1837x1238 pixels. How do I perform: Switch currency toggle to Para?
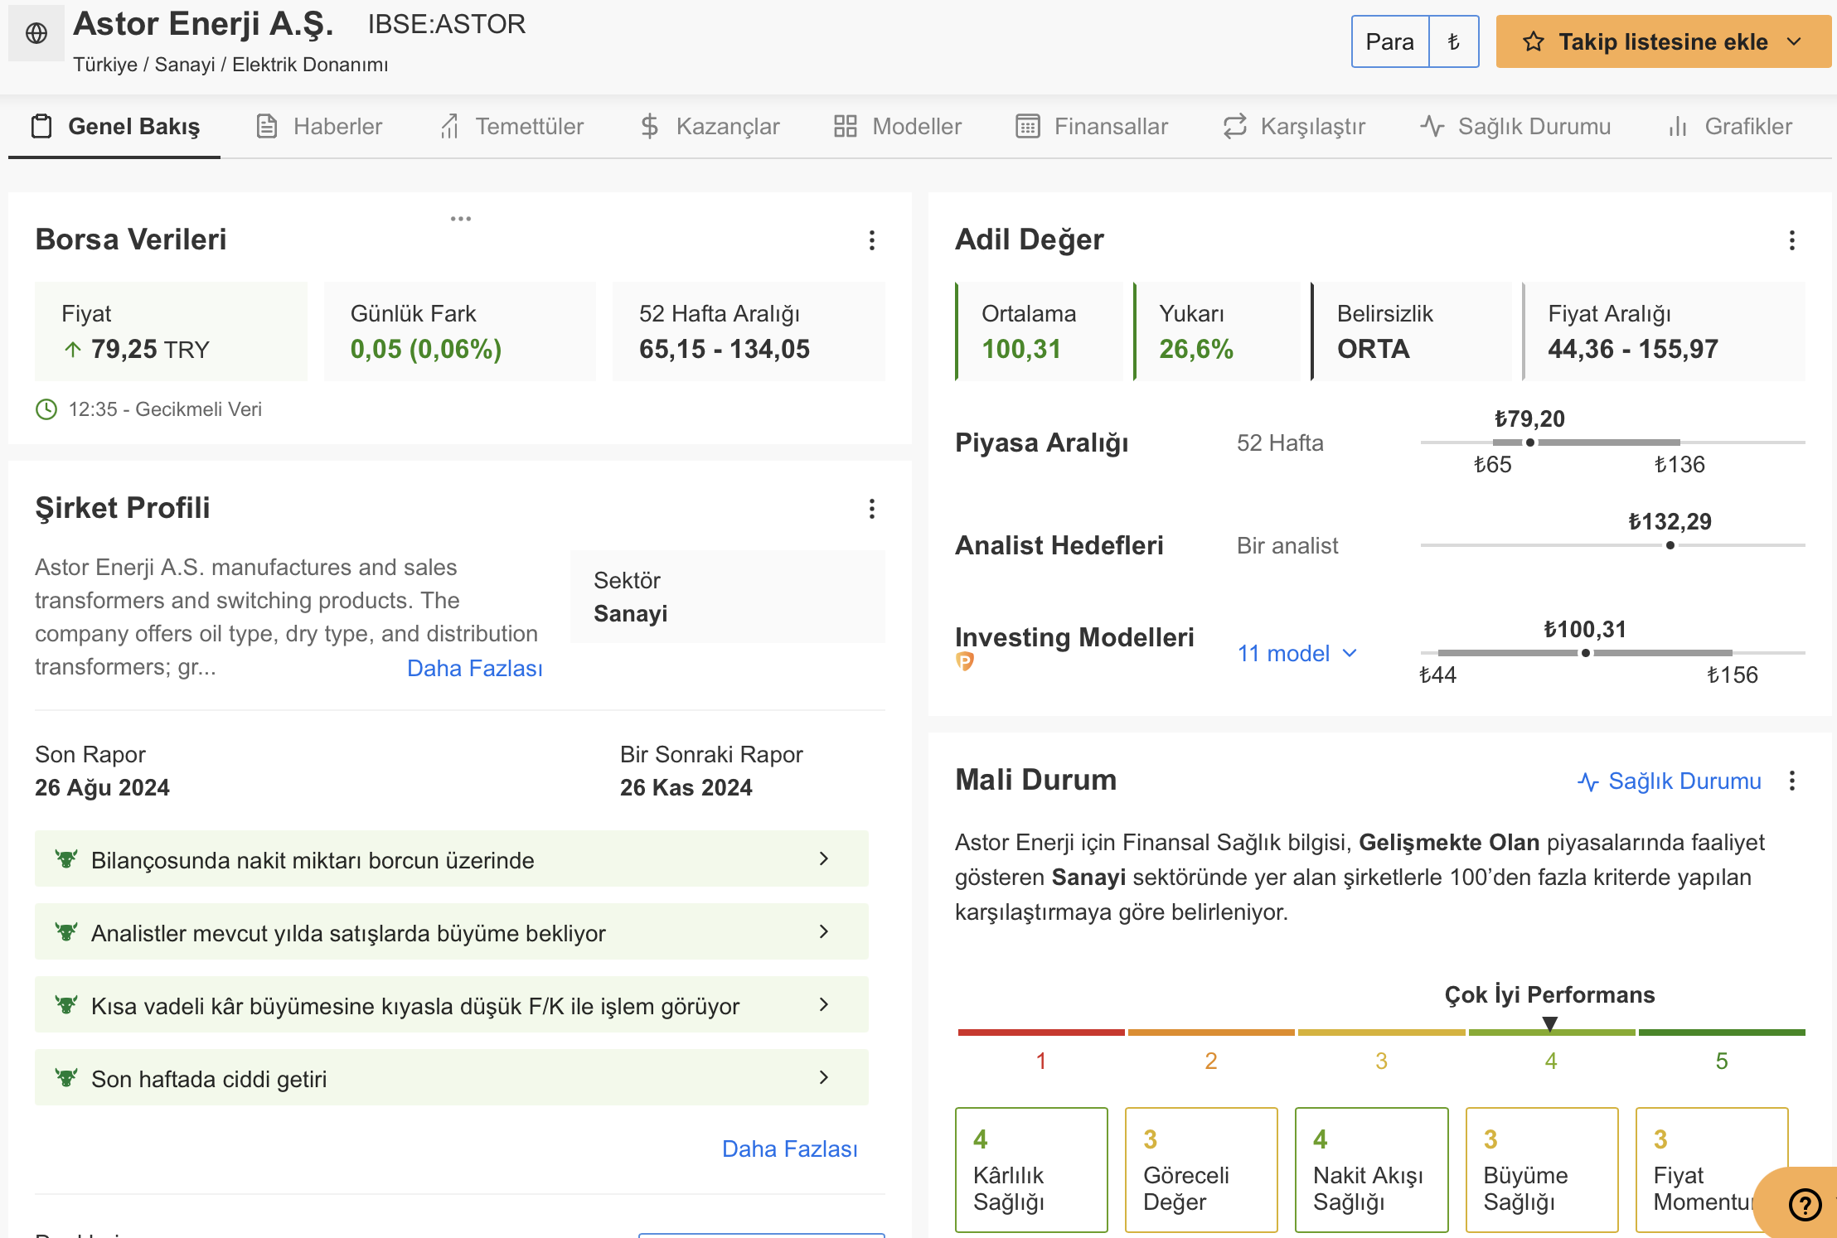coord(1390,41)
